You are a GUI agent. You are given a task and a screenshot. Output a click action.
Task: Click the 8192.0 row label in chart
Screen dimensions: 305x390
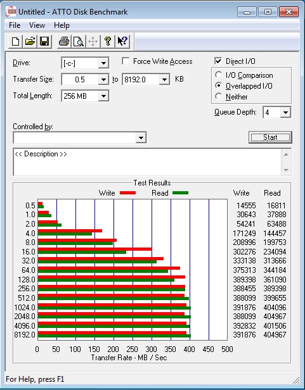[x=25, y=335]
